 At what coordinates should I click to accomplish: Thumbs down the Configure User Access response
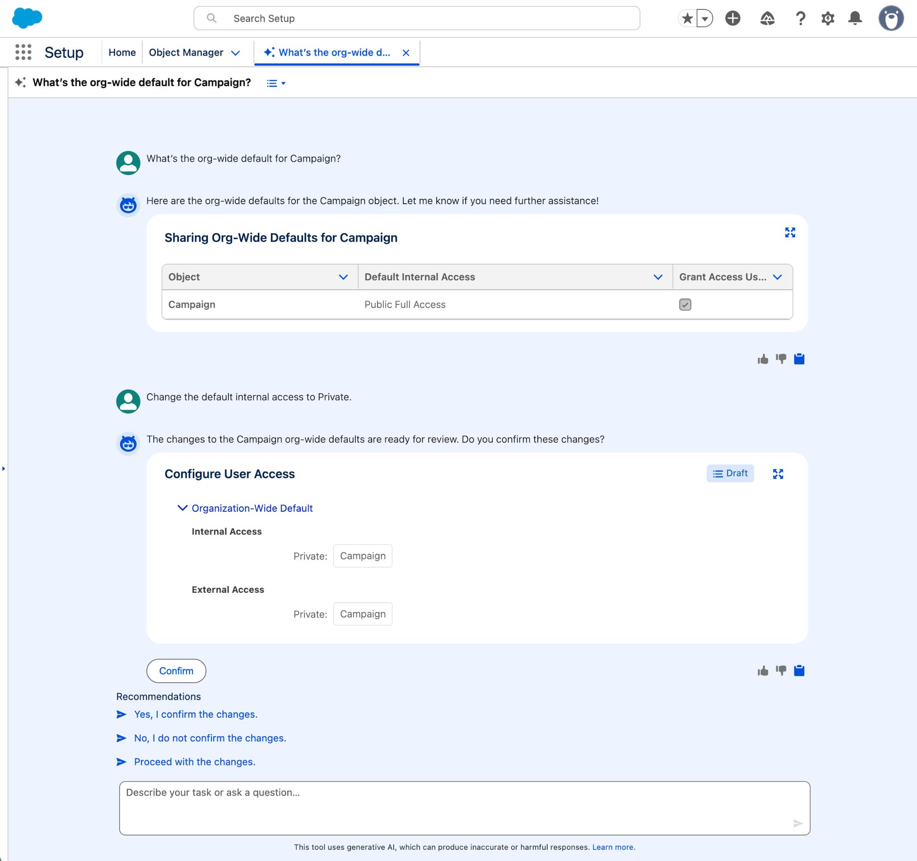[x=780, y=671]
